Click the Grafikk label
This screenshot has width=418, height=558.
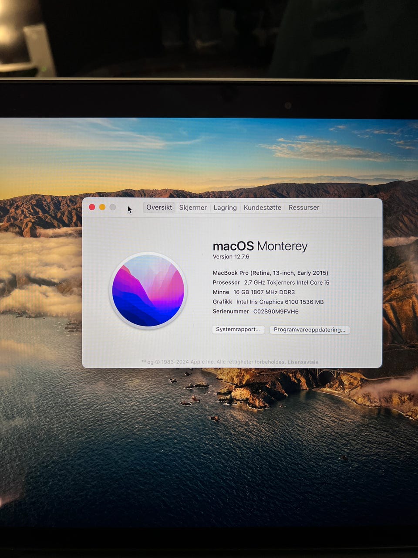point(222,302)
